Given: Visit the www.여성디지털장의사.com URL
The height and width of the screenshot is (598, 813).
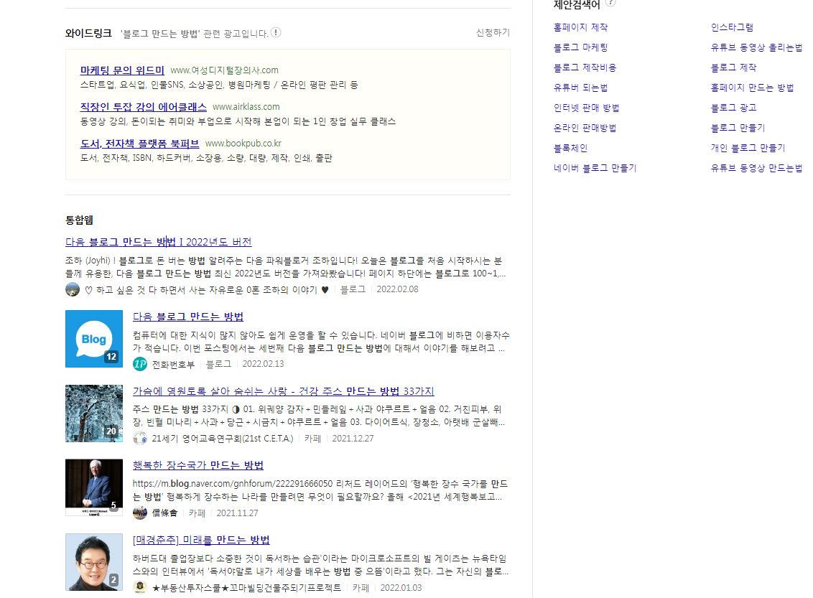Looking at the screenshot, I should pyautogui.click(x=225, y=70).
